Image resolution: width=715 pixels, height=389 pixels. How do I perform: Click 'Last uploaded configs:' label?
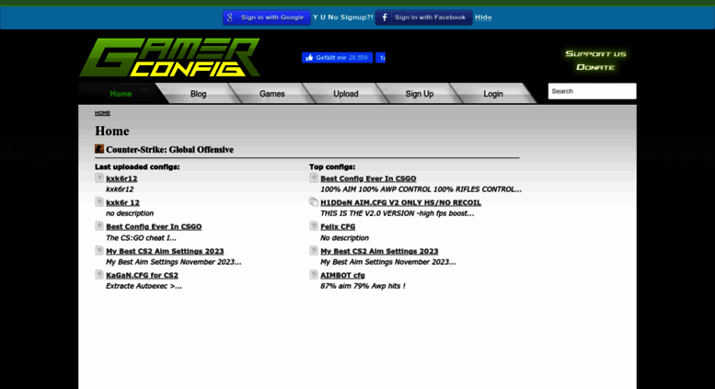[137, 167]
